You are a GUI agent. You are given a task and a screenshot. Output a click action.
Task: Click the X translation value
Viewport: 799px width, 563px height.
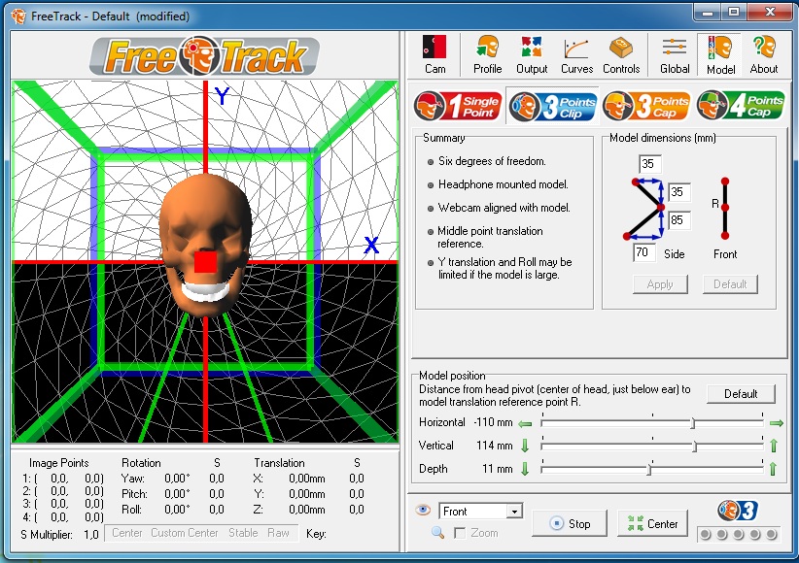pyautogui.click(x=307, y=479)
